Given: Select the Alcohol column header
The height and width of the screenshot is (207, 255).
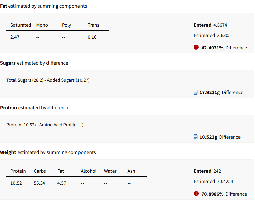Looking at the screenshot, I should click(x=89, y=171).
